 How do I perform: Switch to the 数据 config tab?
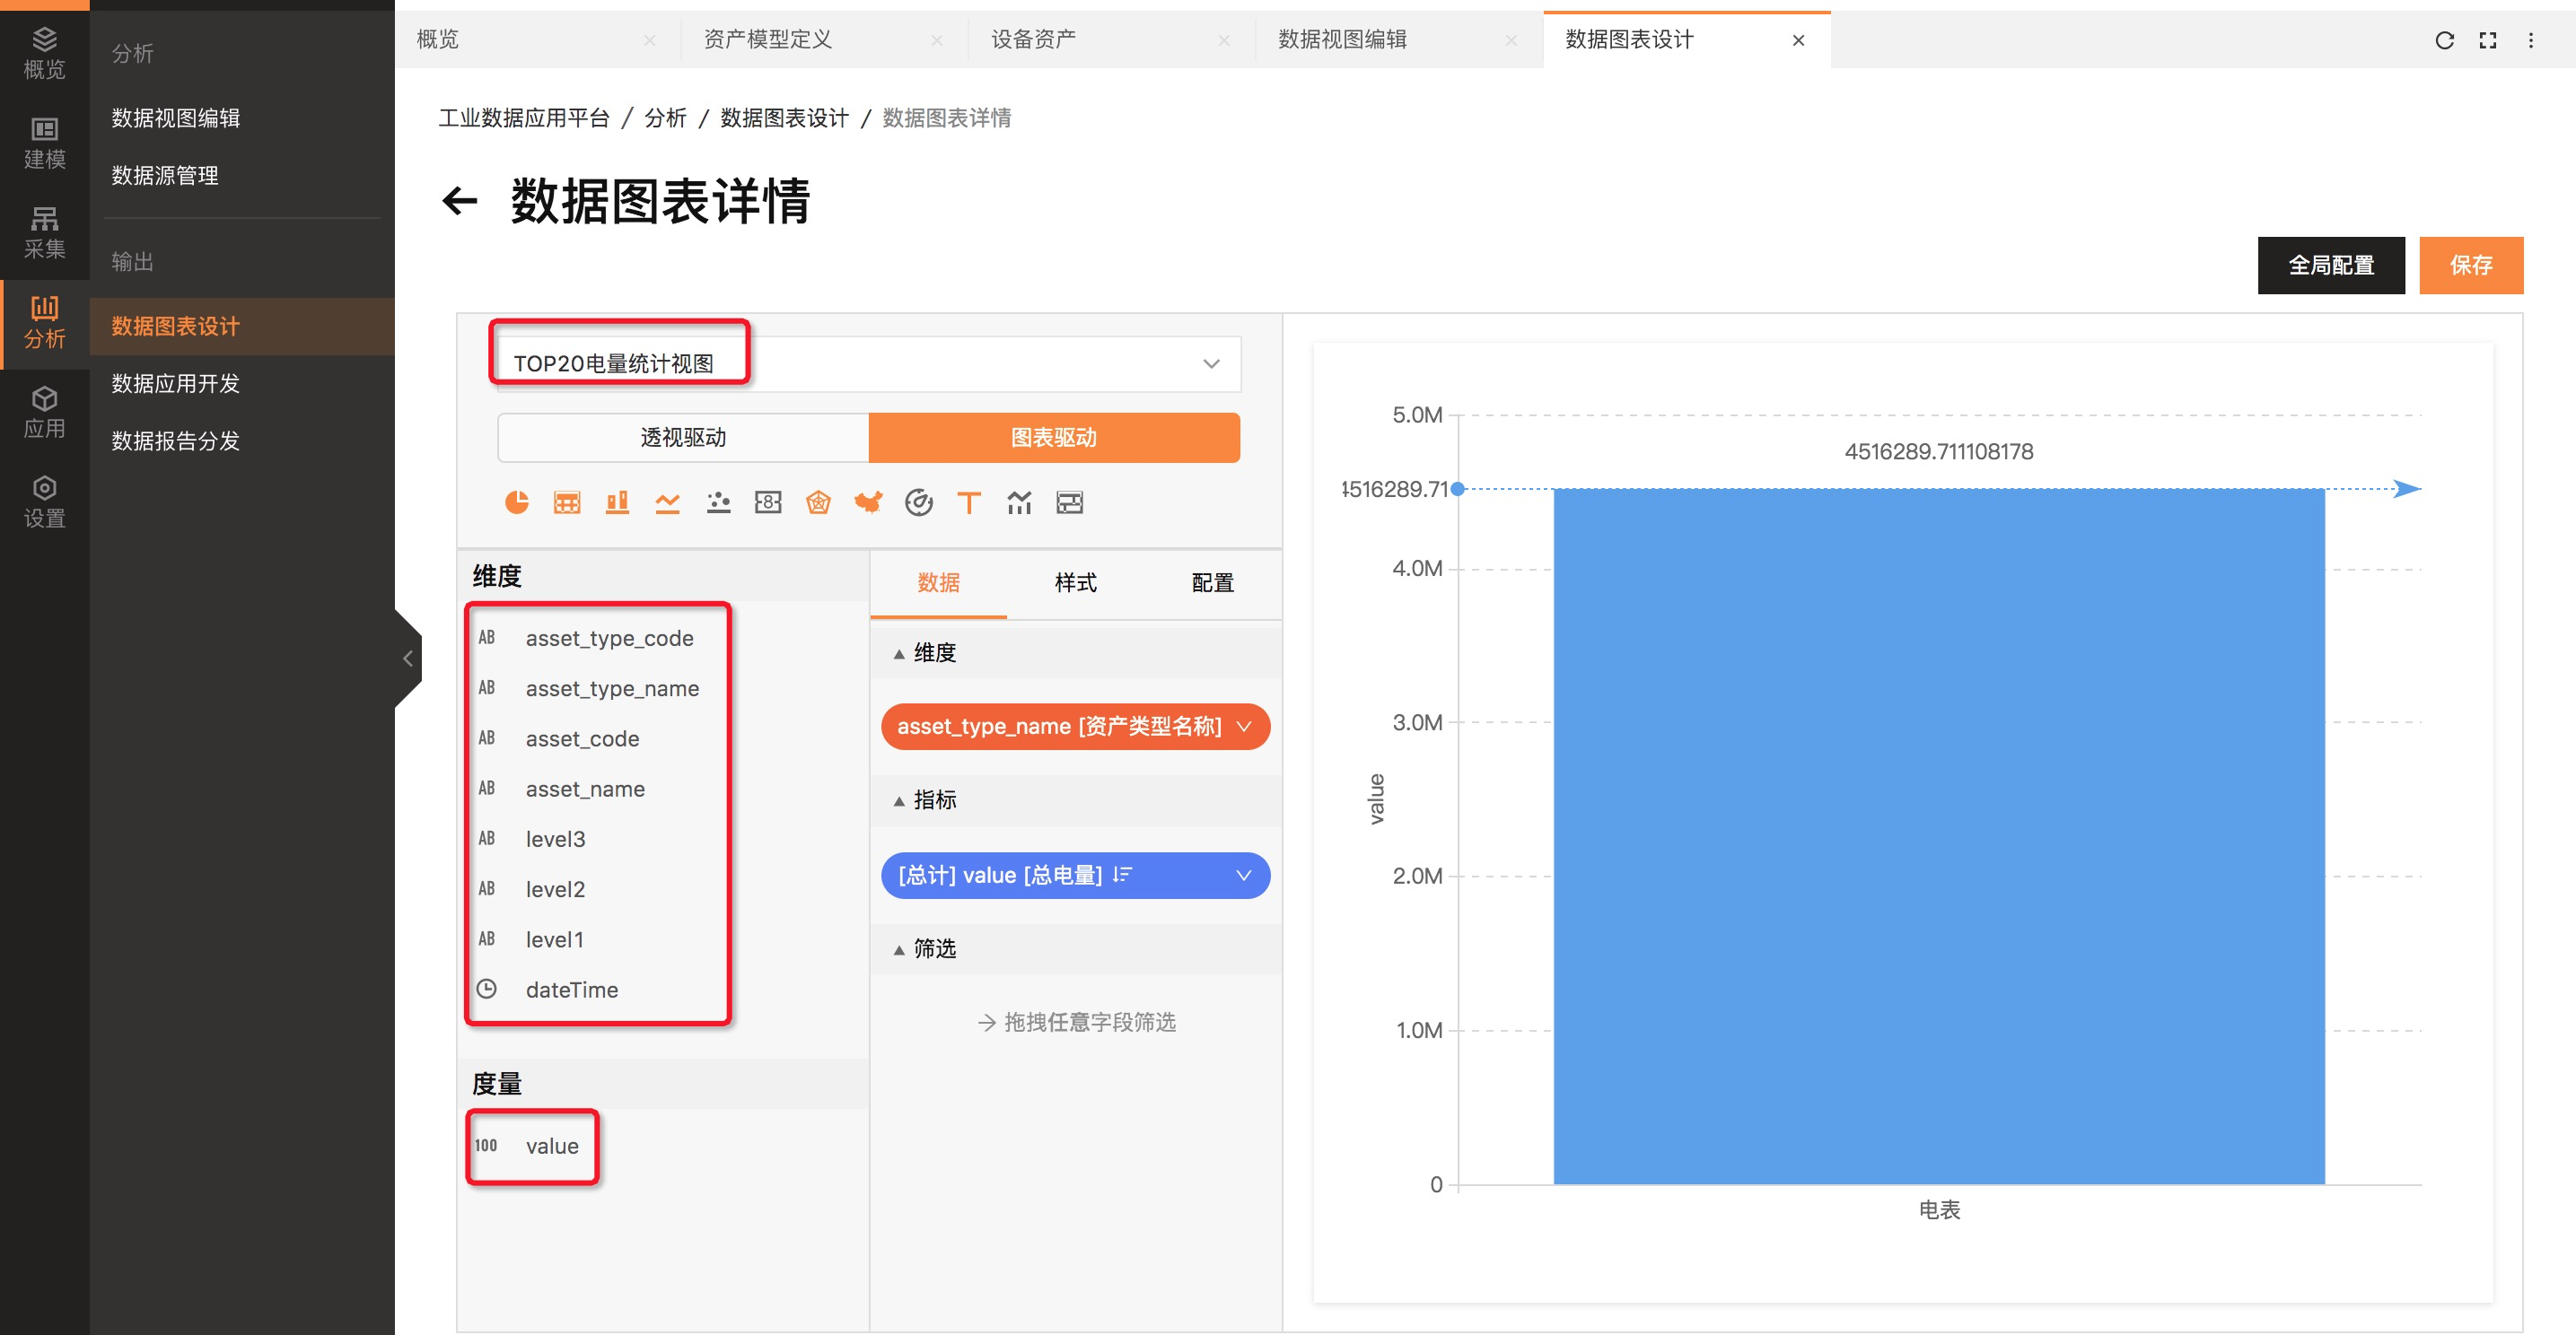[938, 582]
